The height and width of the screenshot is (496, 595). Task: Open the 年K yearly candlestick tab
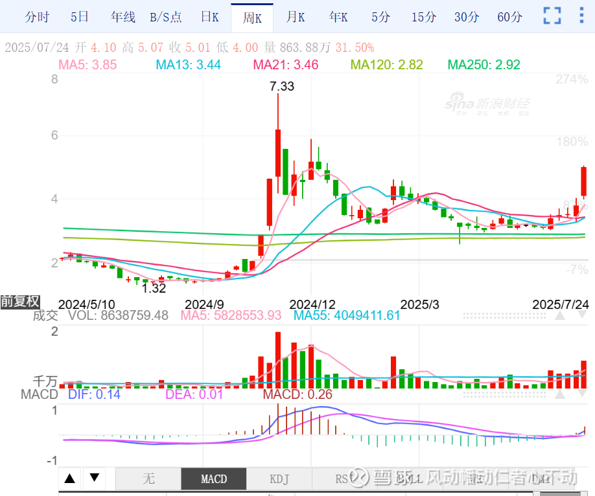(x=338, y=17)
